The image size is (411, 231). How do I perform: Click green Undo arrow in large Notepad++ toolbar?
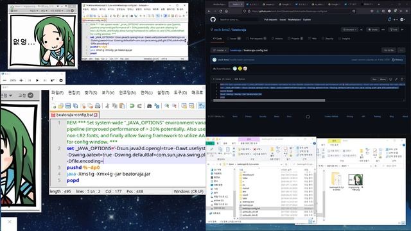(132, 106)
